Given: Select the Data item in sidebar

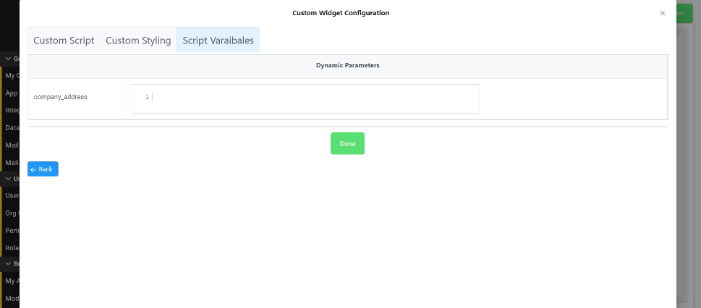Looking at the screenshot, I should 12,127.
